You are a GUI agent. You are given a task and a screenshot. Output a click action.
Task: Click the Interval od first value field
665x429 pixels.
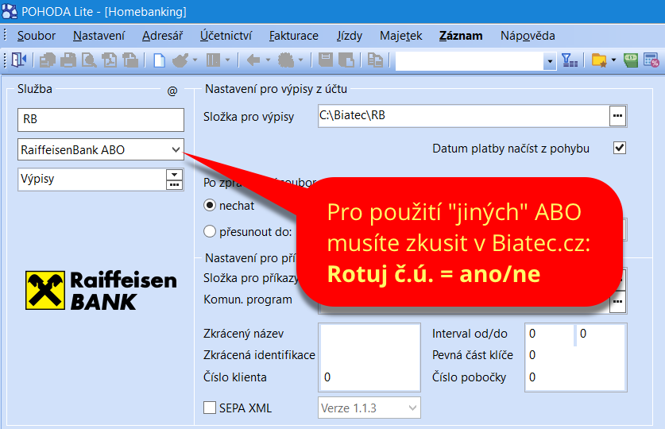click(550, 334)
